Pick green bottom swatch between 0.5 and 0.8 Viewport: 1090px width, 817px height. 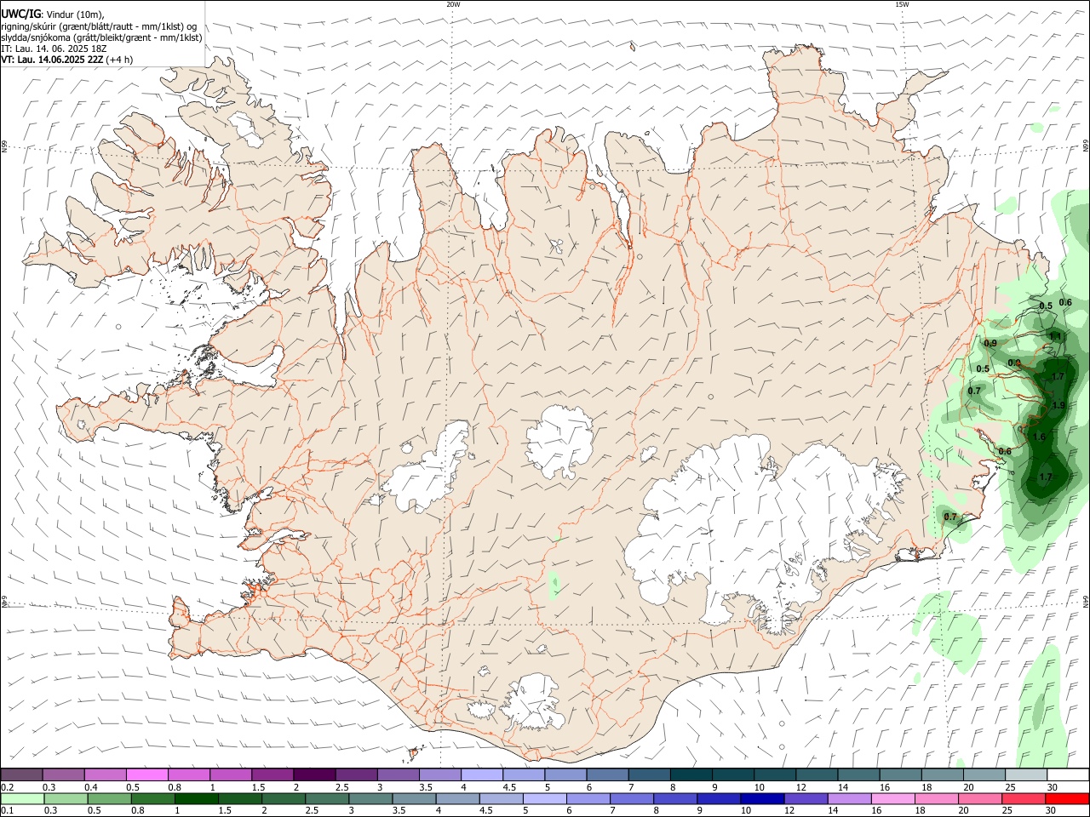[109, 798]
